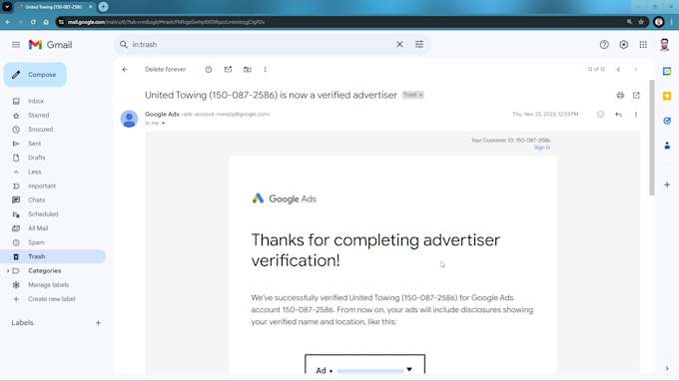Print this email
679x381 pixels.
tap(620, 95)
